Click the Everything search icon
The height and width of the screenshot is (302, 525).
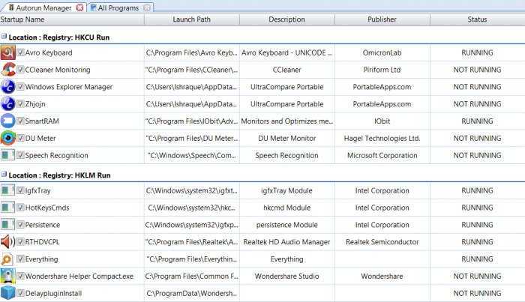coord(8,259)
